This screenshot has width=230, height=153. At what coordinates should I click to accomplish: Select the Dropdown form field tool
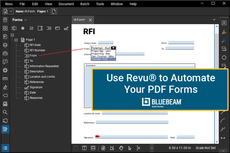tap(49, 28)
